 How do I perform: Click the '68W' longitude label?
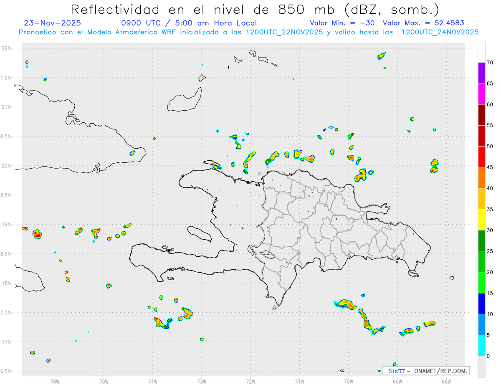[446, 381]
